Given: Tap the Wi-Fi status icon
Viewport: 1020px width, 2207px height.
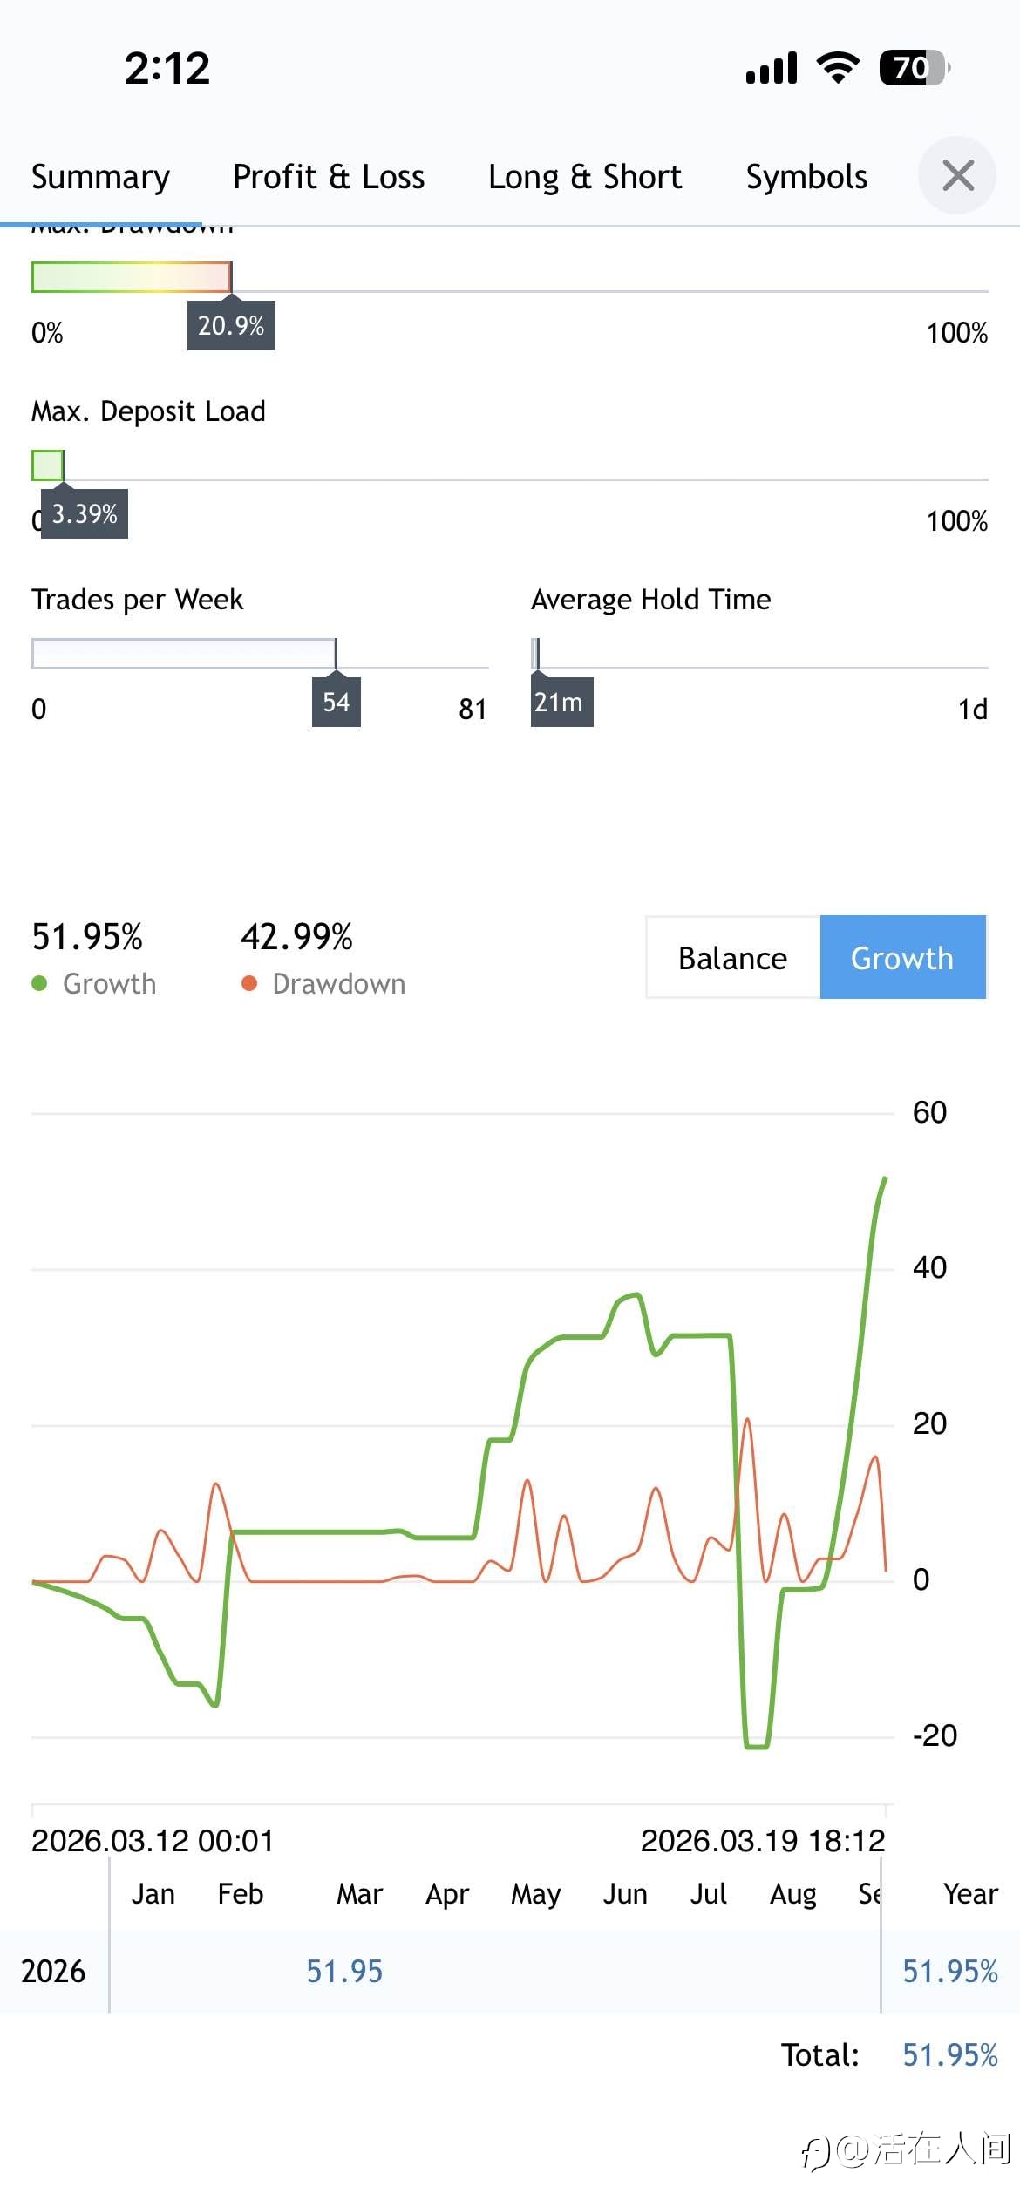Looking at the screenshot, I should 838,68.
